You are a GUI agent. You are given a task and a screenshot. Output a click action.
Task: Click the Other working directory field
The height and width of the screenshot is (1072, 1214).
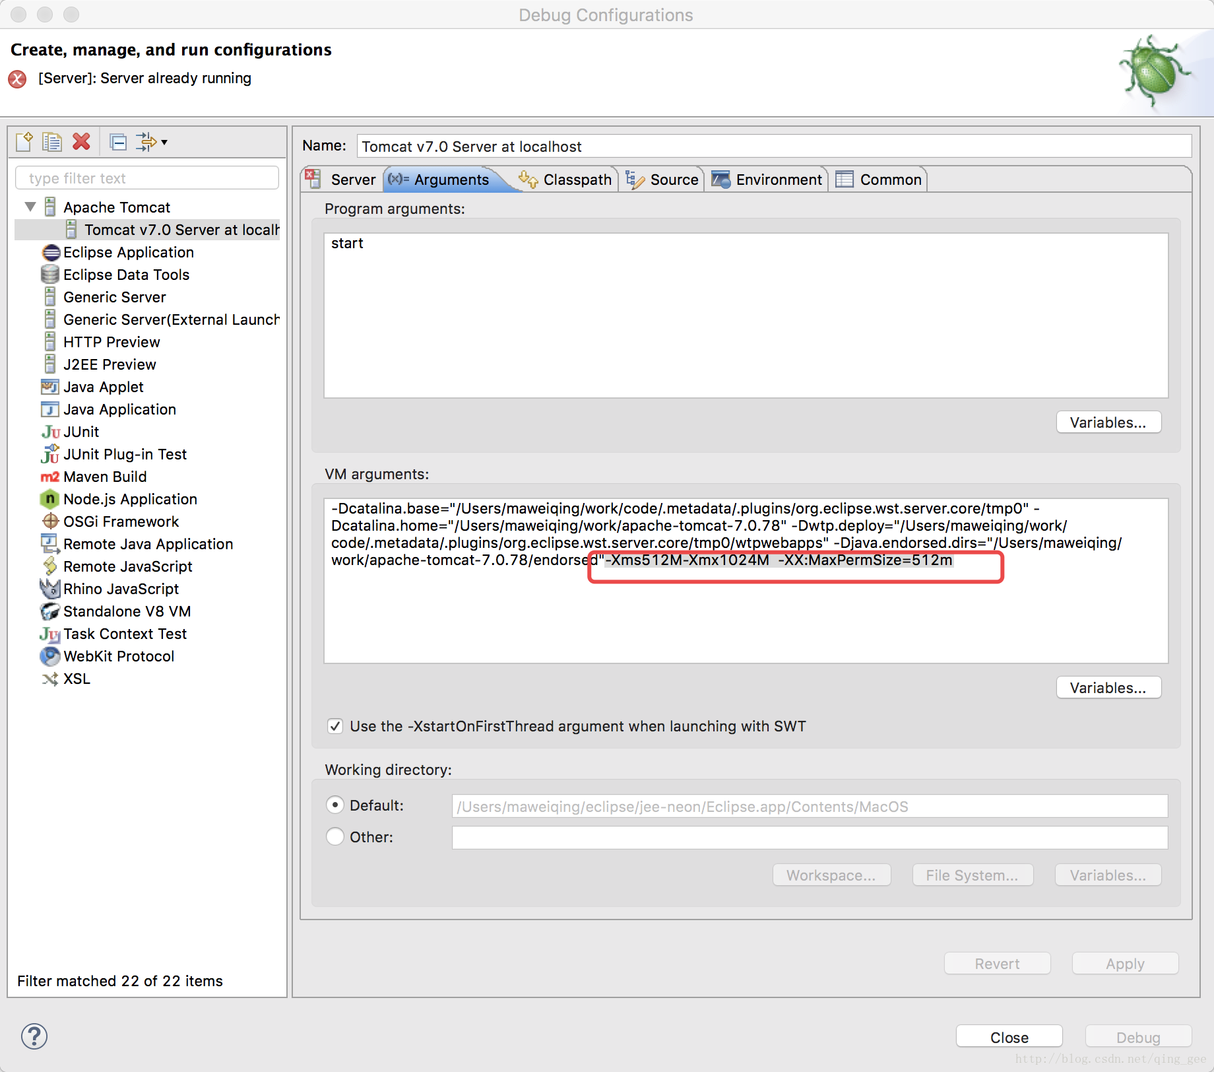tap(810, 838)
